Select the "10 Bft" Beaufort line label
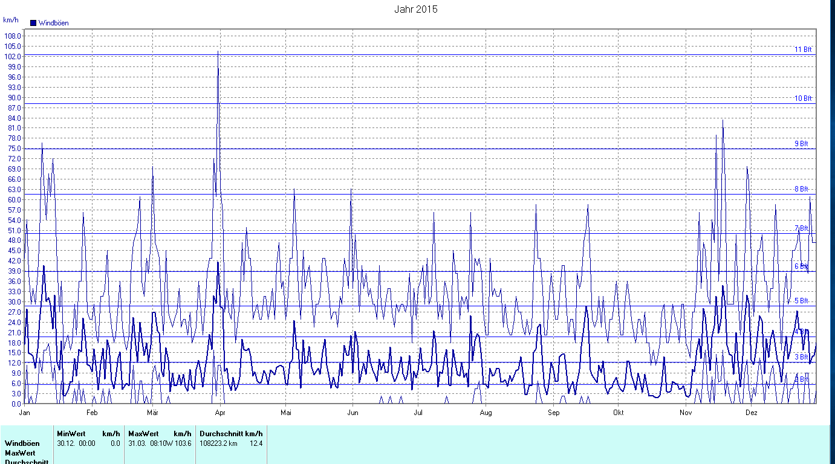Viewport: 835px width, 464px height. [803, 98]
